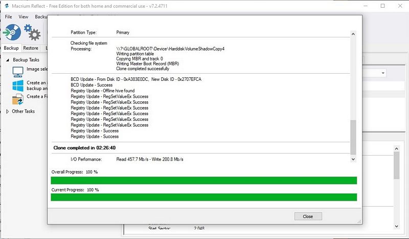Click the 'Writing Master Boot Record (MBR)' line
409x239 pixels.
(148, 64)
